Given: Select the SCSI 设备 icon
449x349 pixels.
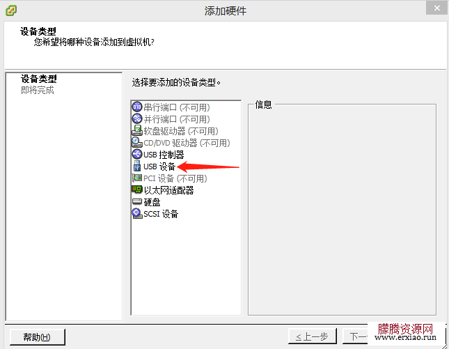Looking at the screenshot, I should 137,213.
